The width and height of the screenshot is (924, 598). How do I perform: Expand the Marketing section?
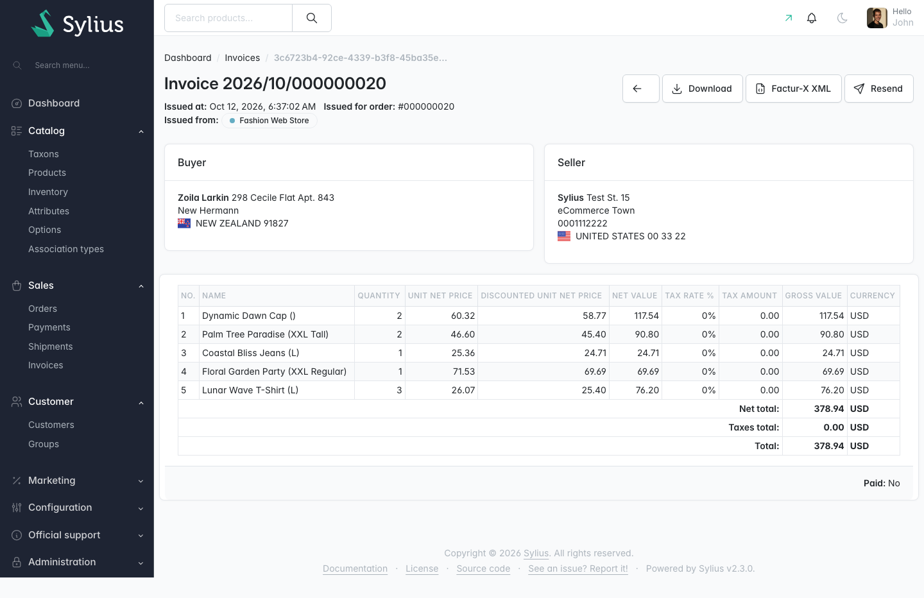(77, 481)
